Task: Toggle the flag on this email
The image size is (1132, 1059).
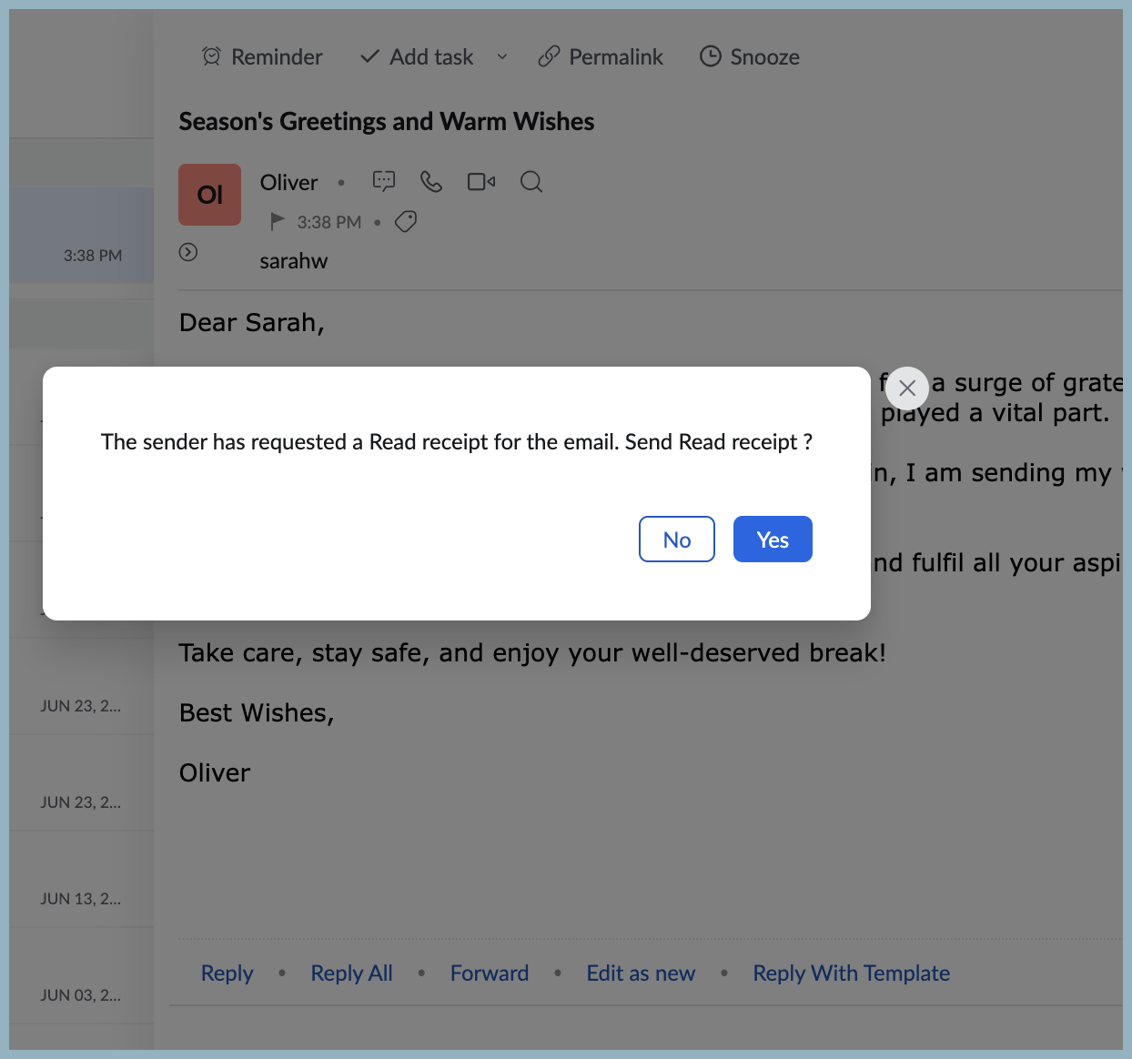Action: tap(278, 221)
